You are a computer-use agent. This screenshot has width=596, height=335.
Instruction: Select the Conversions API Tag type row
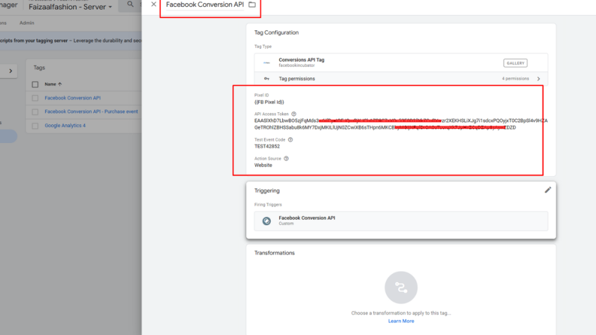(401, 63)
